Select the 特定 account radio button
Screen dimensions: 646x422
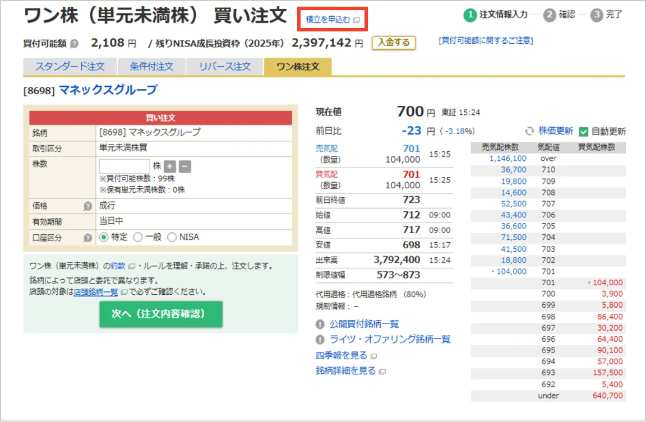[103, 238]
